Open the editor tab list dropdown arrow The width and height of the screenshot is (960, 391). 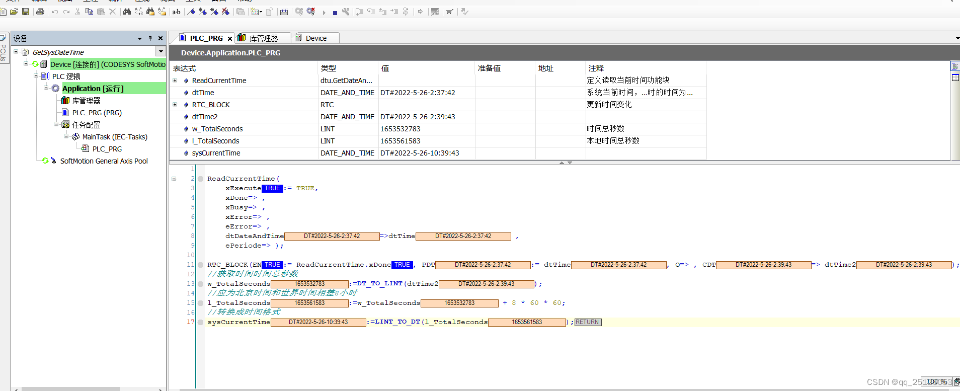tap(957, 38)
